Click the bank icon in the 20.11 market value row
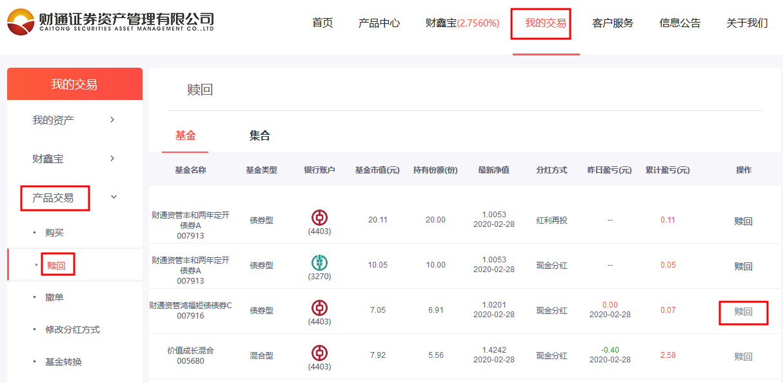Viewport: 783px width, 383px height. tap(319, 217)
